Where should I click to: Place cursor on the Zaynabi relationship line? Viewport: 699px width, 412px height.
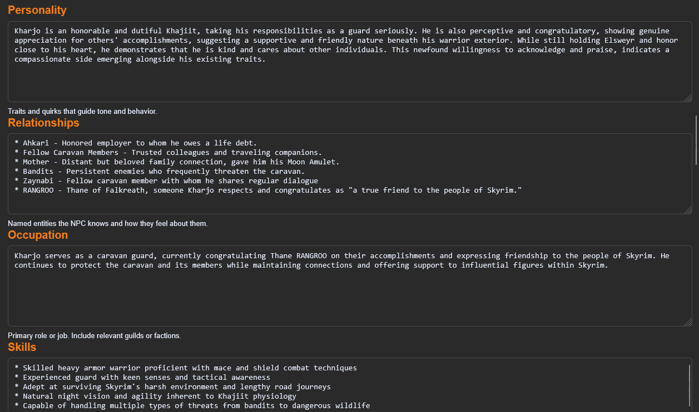pos(166,181)
